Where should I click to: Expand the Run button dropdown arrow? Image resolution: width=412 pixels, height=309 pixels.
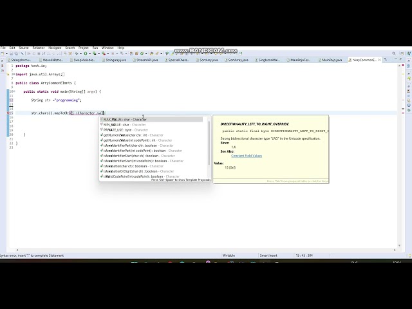pyautogui.click(x=89, y=53)
